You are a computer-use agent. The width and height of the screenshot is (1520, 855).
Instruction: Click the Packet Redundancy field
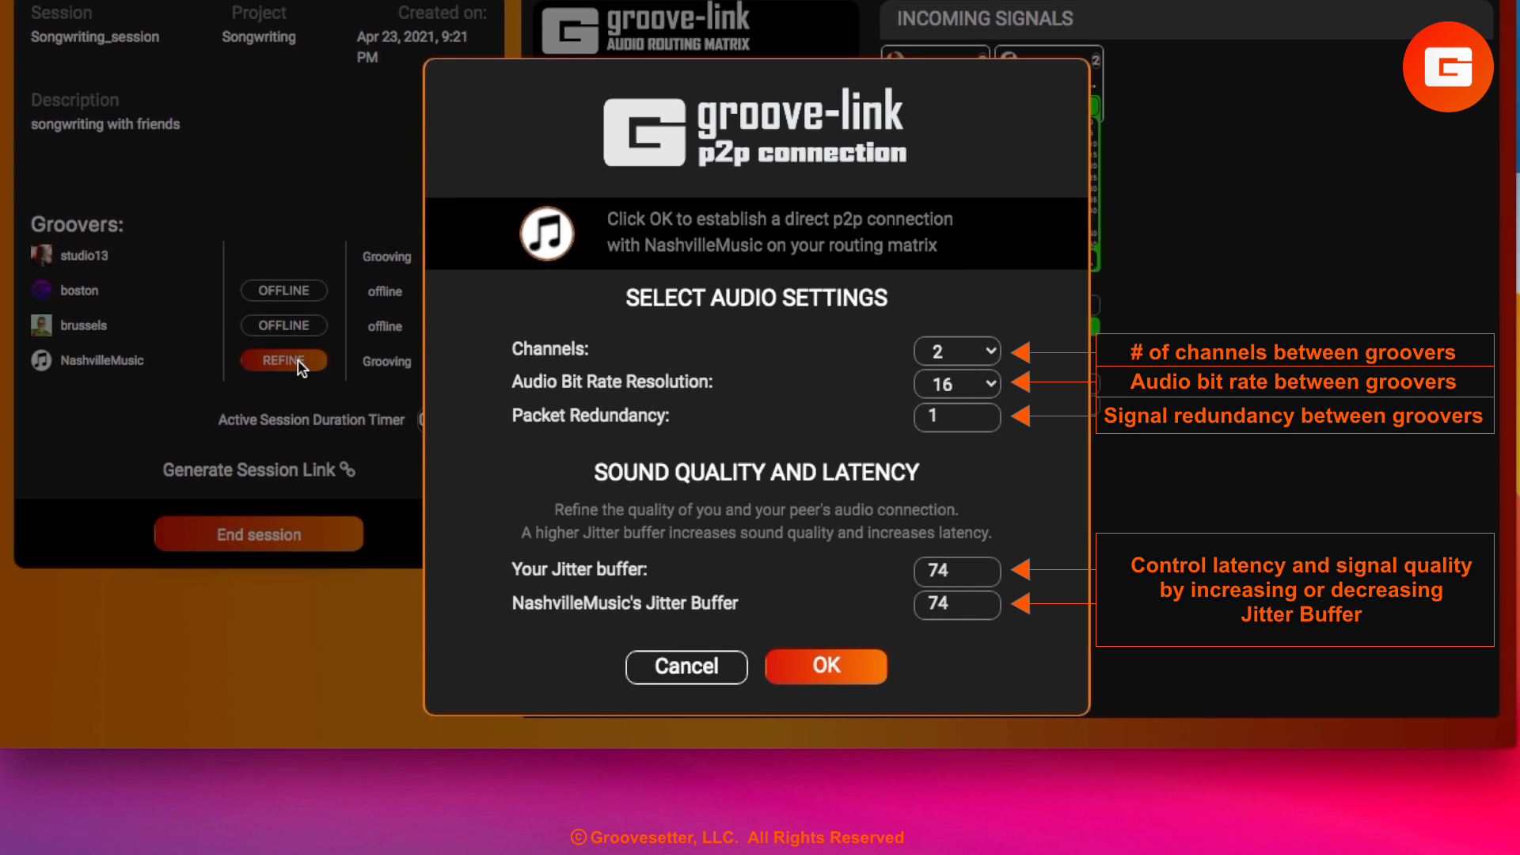956,416
